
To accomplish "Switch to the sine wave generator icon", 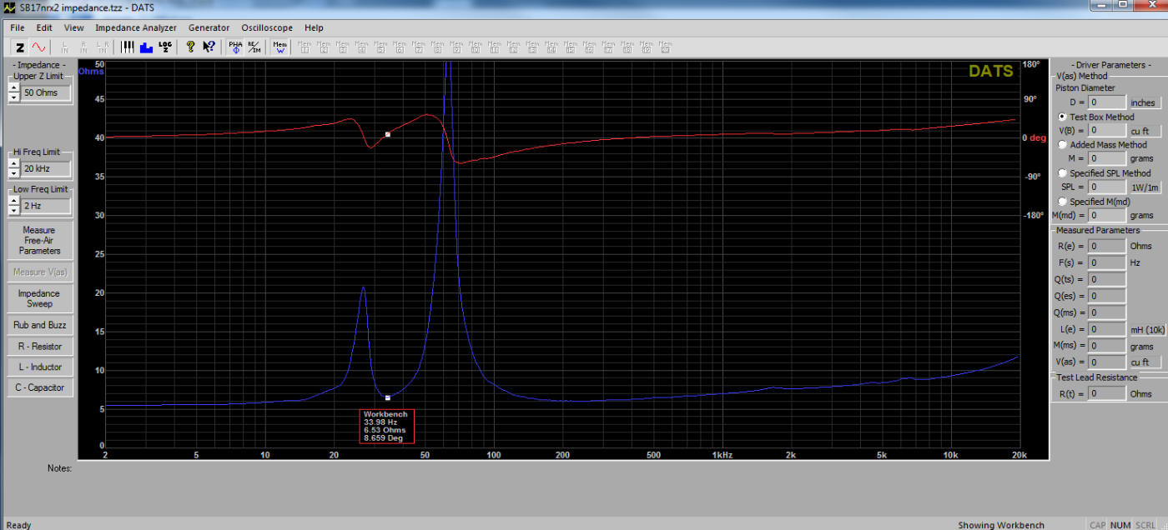I will pos(38,47).
